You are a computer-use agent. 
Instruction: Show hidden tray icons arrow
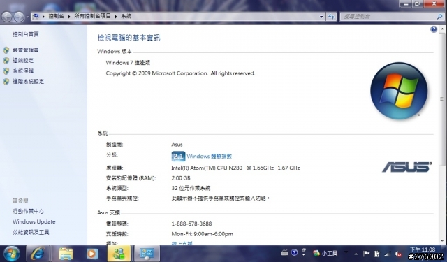pos(356,254)
